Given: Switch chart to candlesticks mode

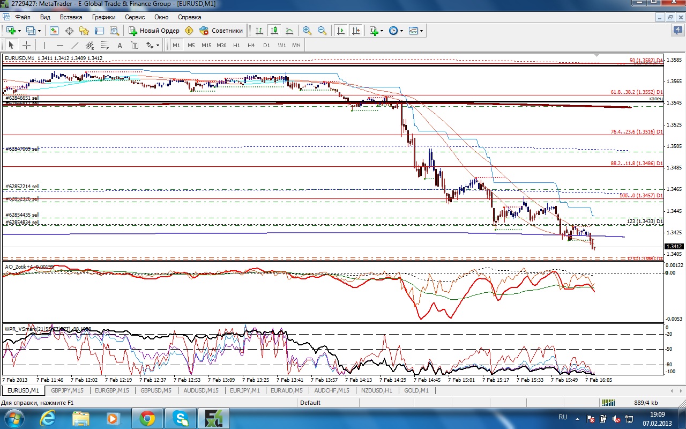Looking at the screenshot, I should tap(274, 31).
